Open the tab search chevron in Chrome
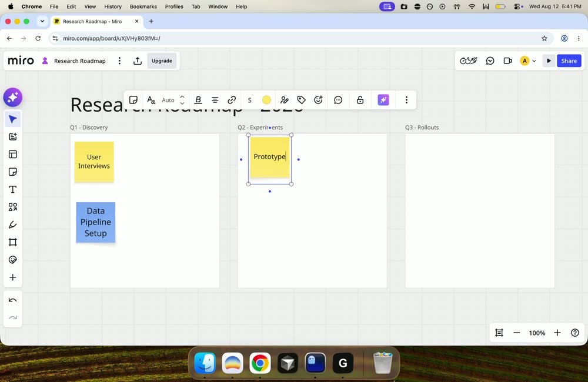This screenshot has height=382, width=588. click(x=42, y=21)
